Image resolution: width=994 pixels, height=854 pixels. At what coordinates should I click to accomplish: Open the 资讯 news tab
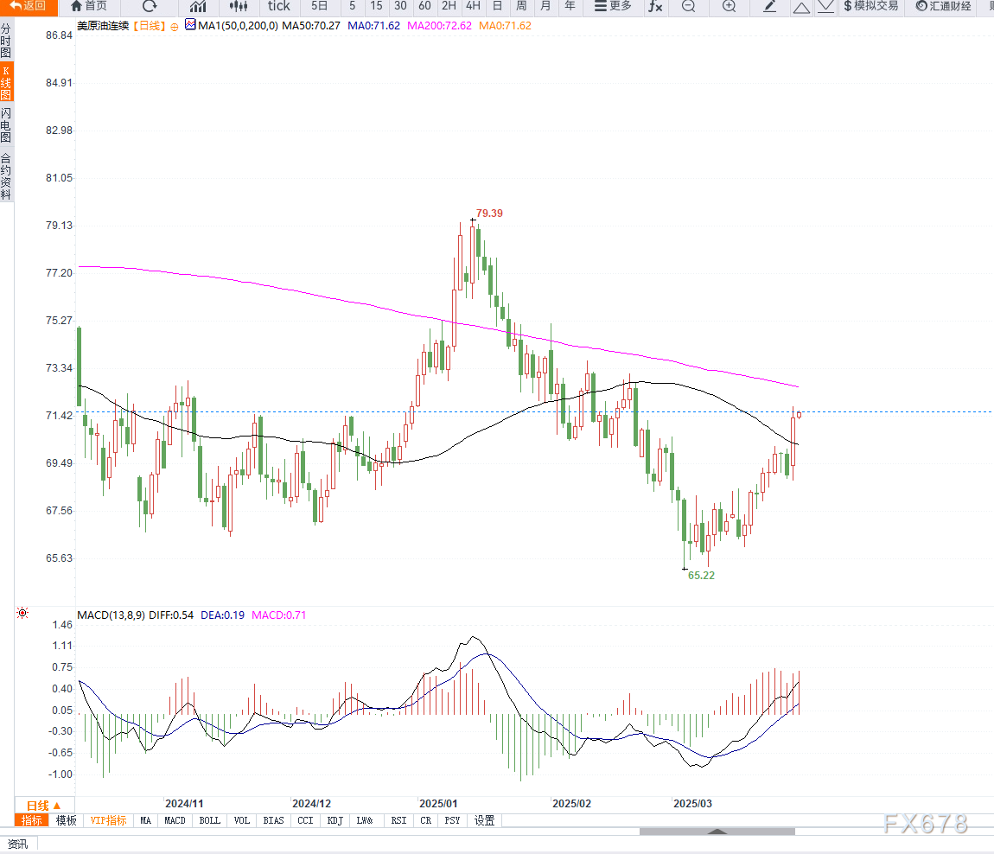coord(18,844)
